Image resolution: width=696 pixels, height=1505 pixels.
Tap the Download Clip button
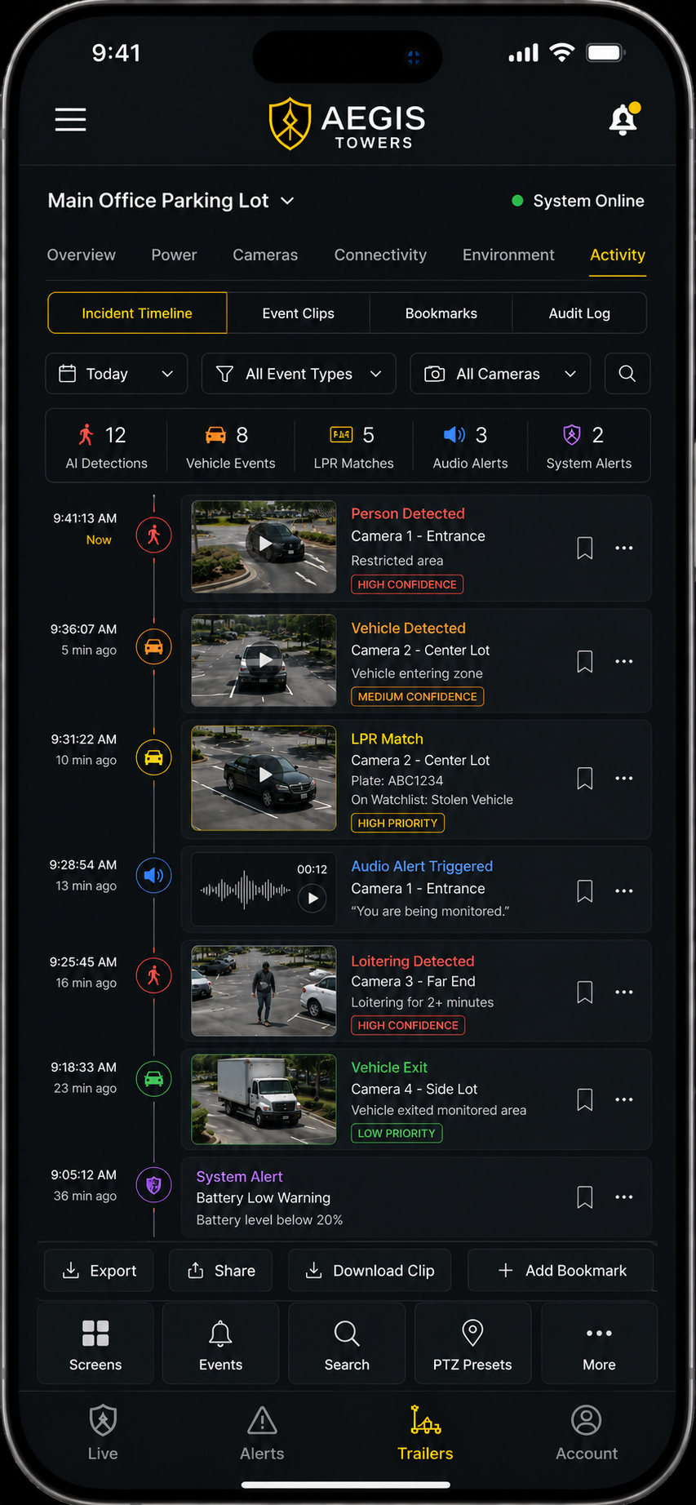point(370,1270)
